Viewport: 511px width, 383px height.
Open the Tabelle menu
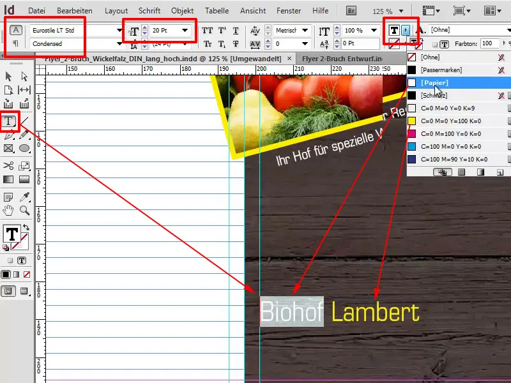click(217, 11)
